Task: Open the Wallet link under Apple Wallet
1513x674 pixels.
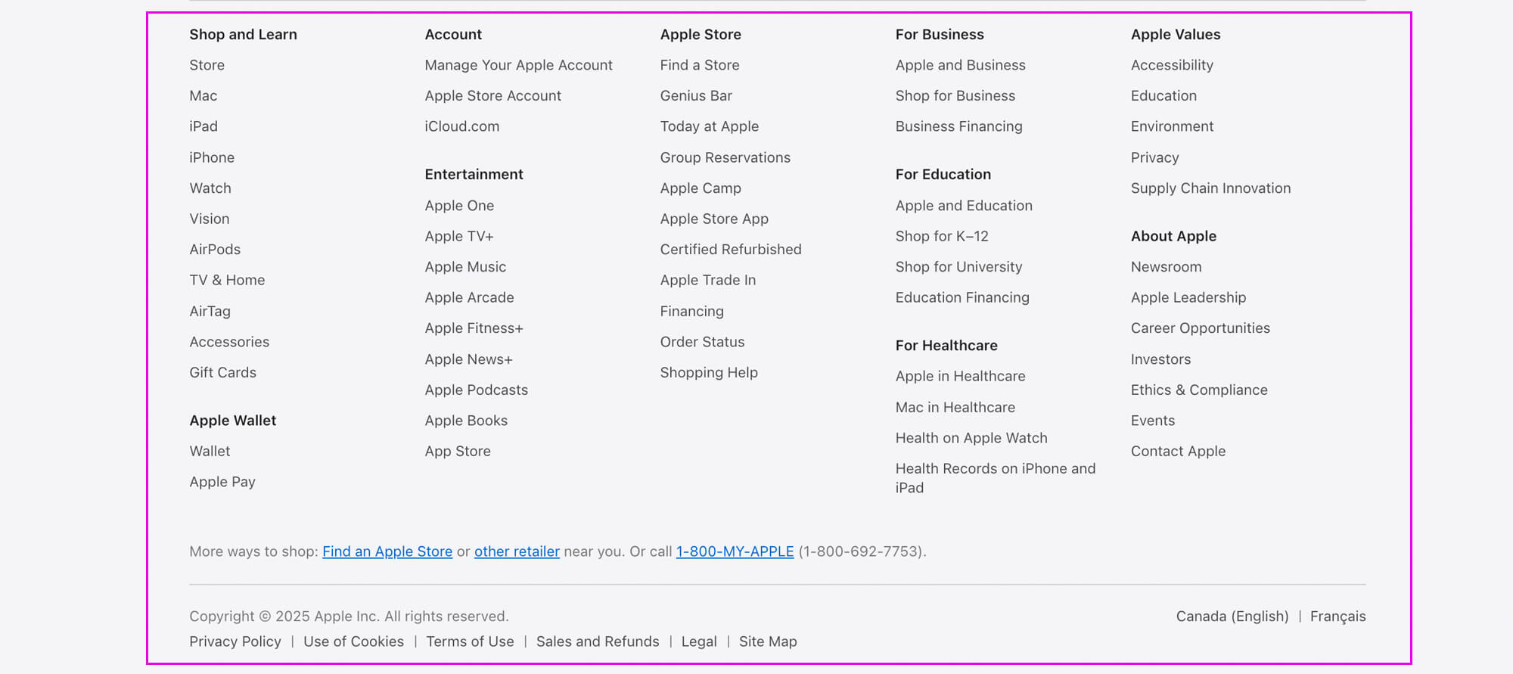Action: (210, 451)
